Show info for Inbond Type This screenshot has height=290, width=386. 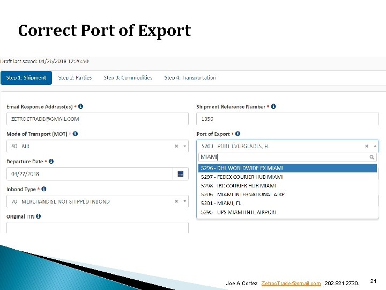44,189
